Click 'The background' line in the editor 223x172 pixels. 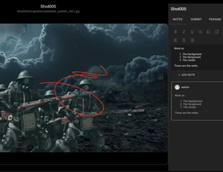click(192, 54)
